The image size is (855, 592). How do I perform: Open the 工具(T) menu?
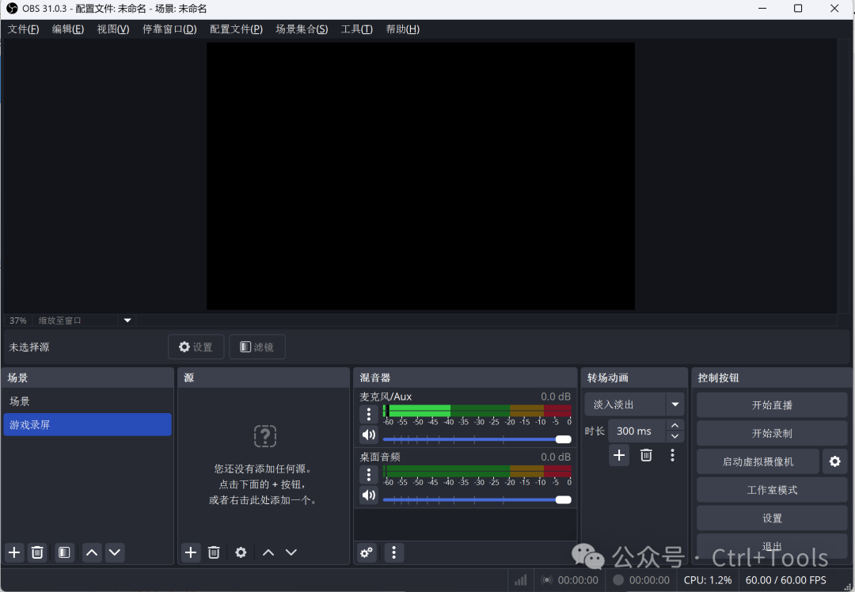[356, 29]
